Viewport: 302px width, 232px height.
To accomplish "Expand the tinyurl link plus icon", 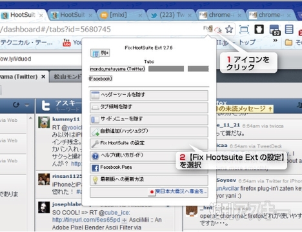I will [124, 220].
